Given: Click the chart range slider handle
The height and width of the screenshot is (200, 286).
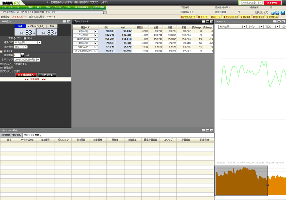Looking at the screenshot, I should pyautogui.click(x=268, y=185).
